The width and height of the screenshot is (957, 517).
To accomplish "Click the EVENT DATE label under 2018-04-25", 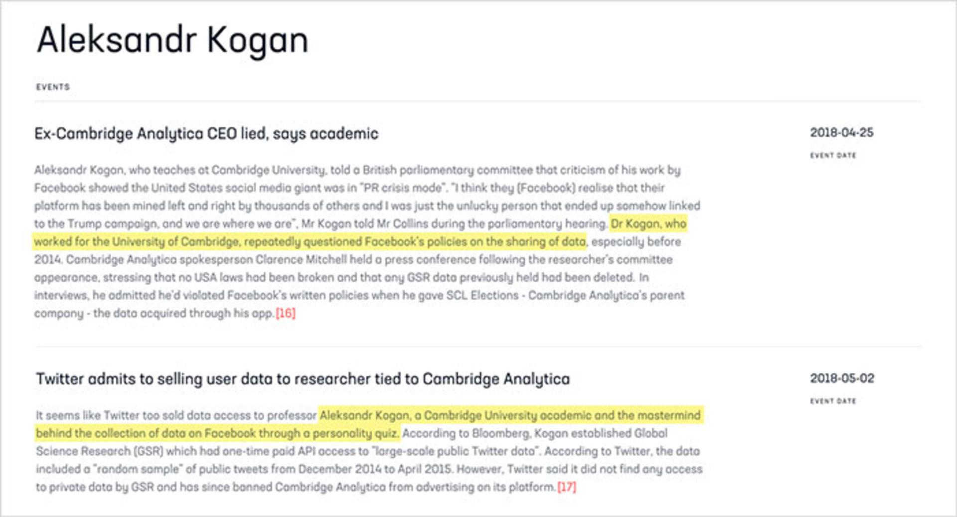I will [833, 156].
